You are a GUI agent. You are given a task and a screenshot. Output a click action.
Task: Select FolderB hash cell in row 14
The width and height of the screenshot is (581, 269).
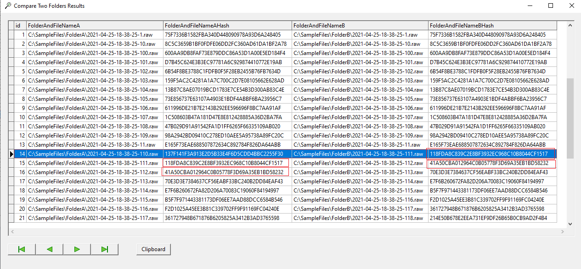tap(492, 154)
